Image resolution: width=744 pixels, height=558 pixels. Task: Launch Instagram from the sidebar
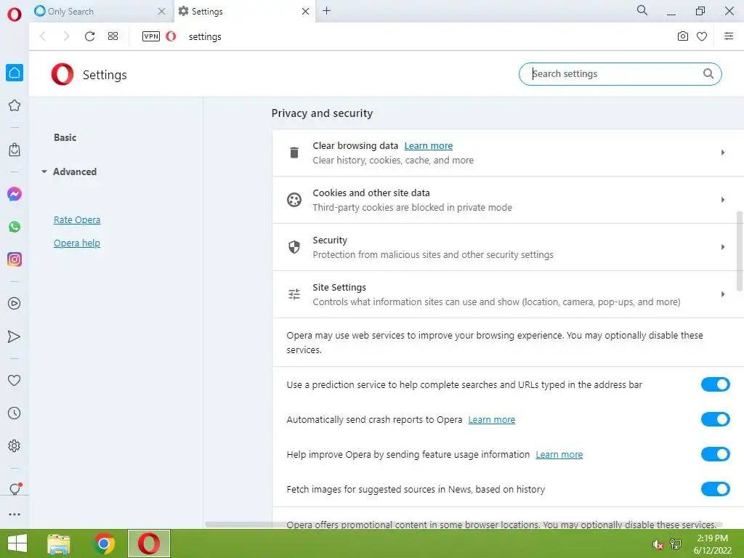tap(15, 259)
